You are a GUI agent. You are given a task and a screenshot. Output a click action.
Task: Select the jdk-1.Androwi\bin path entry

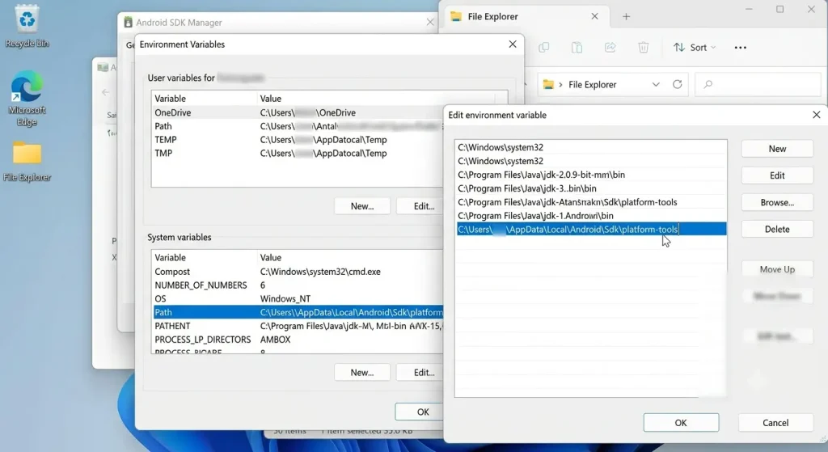pyautogui.click(x=591, y=216)
